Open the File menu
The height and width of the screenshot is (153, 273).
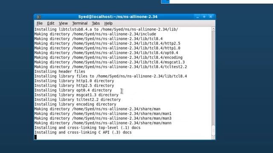(x=40, y=23)
